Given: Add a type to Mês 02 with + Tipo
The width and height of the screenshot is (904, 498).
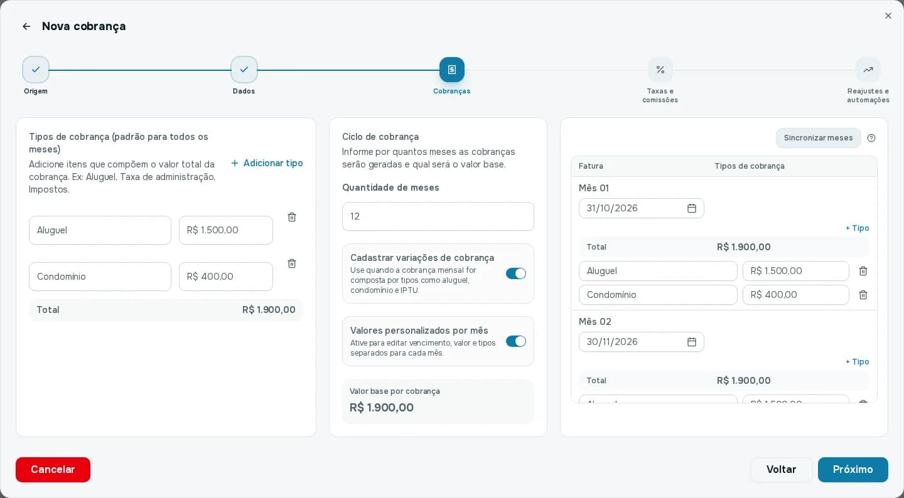Looking at the screenshot, I should coord(858,362).
